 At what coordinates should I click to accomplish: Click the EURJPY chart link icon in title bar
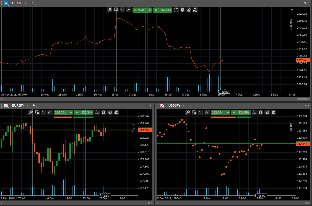point(6,105)
